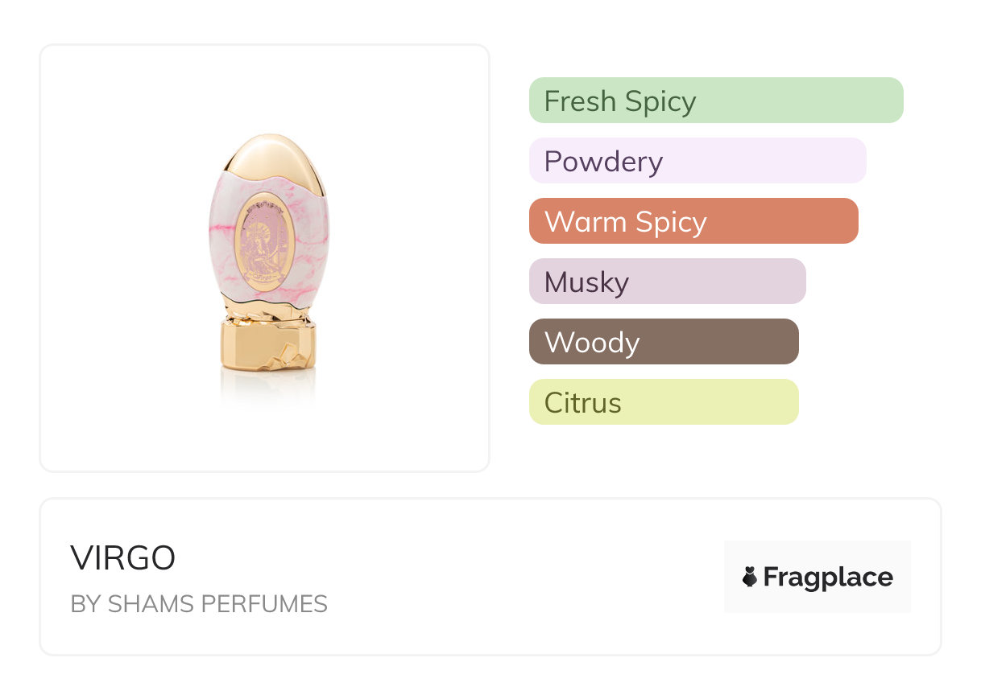Viewport: 981px width, 695px height.
Task: Click the bottle's reflection beneath the gold base
Action: coord(268,386)
